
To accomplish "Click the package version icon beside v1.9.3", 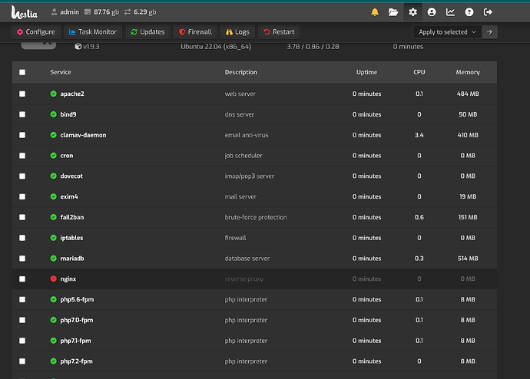I will coord(78,47).
